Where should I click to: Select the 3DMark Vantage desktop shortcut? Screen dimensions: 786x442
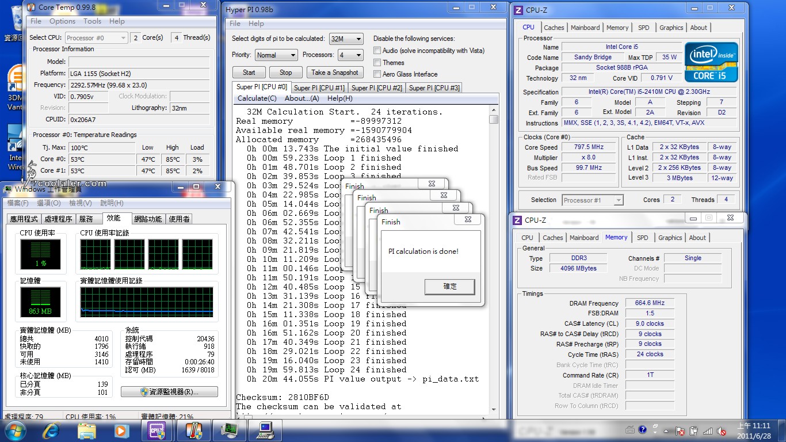click(x=14, y=86)
